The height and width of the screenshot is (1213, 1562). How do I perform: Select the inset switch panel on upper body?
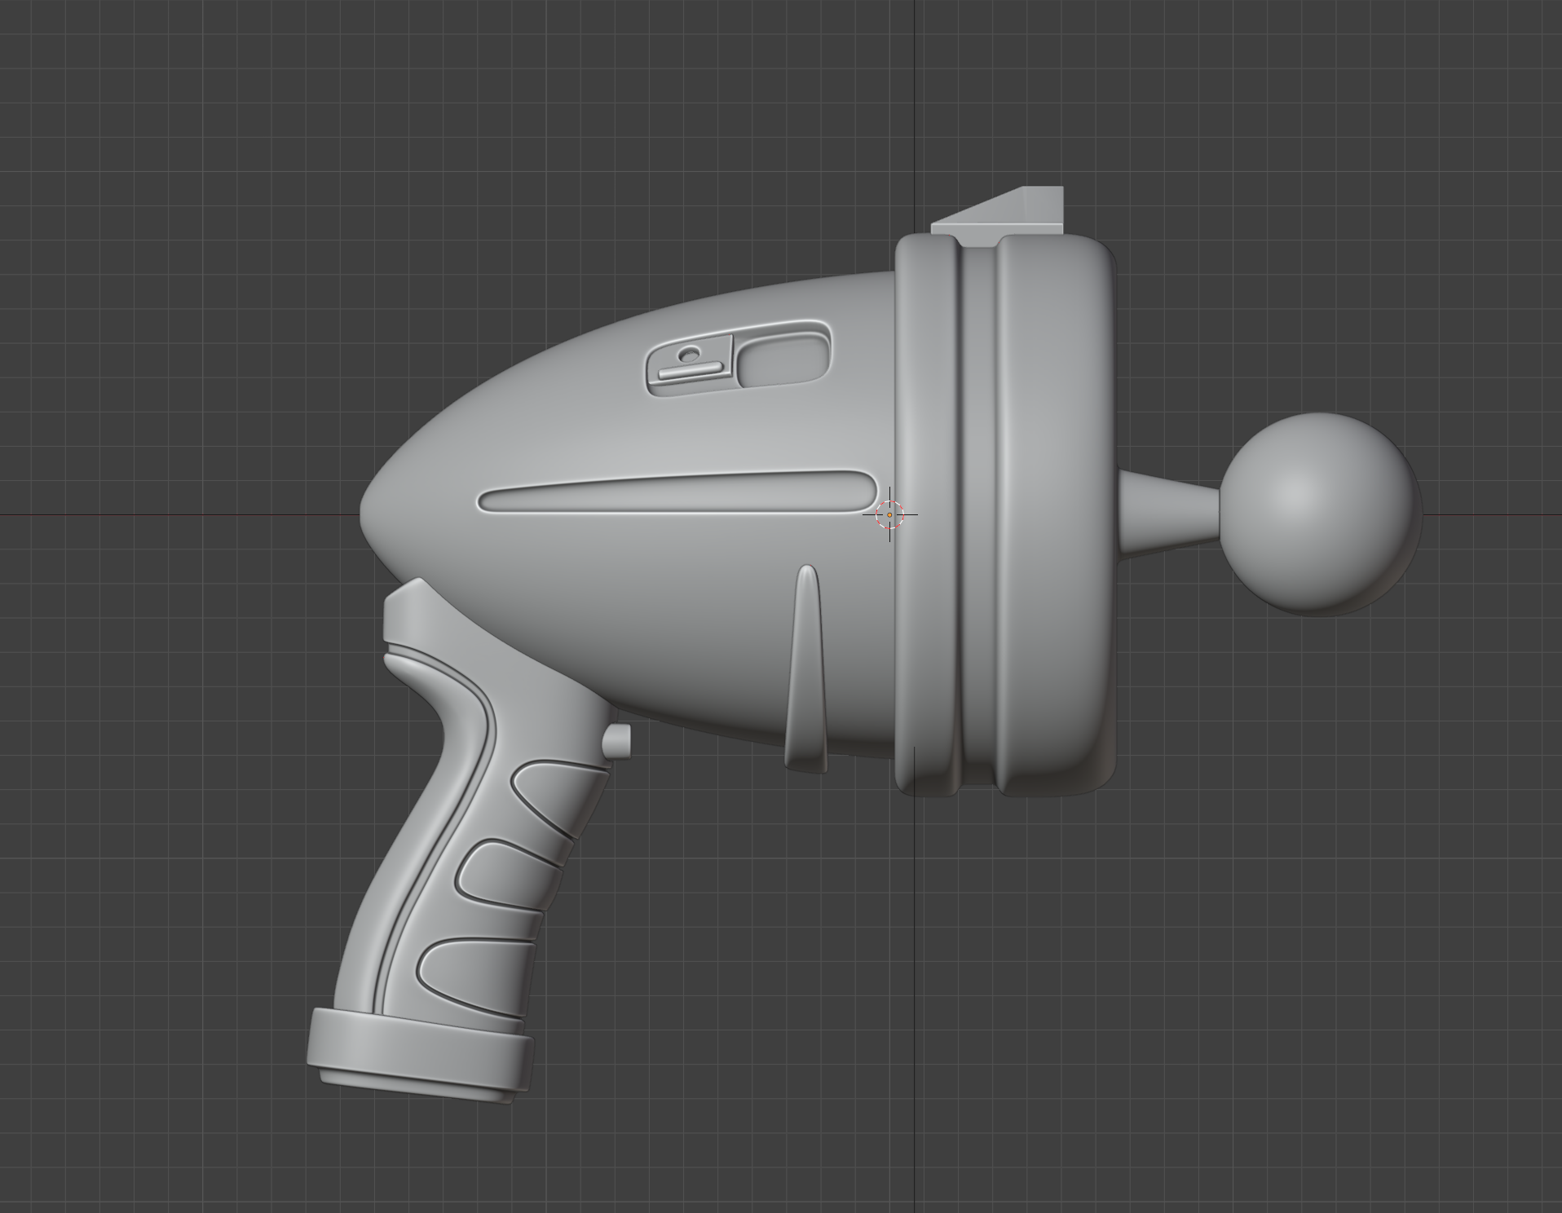739,359
